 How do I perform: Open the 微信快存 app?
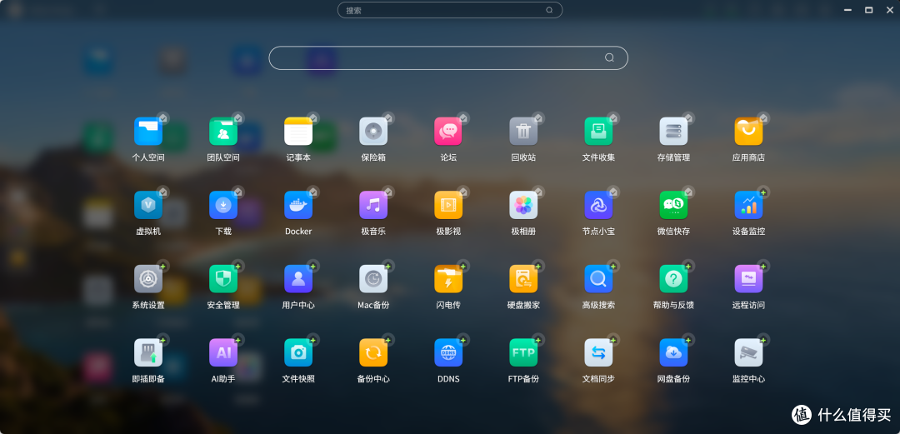674,205
